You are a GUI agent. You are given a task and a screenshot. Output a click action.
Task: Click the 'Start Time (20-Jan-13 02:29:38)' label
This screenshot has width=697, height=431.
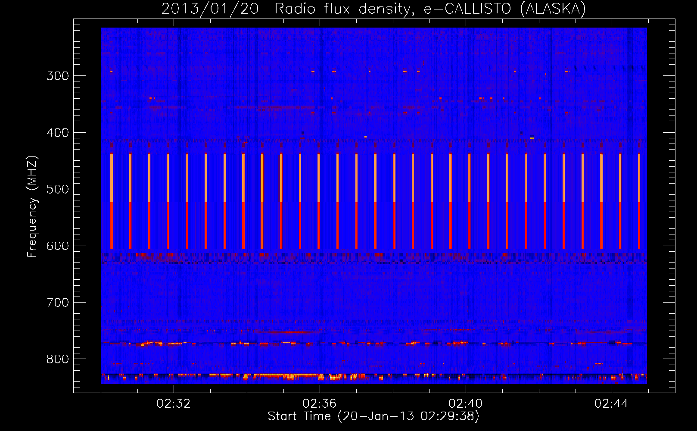click(x=373, y=416)
